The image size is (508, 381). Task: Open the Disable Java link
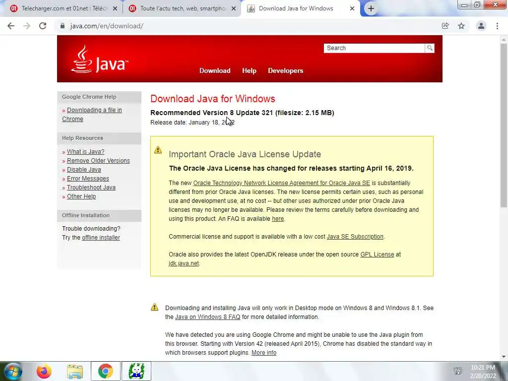pyautogui.click(x=84, y=170)
